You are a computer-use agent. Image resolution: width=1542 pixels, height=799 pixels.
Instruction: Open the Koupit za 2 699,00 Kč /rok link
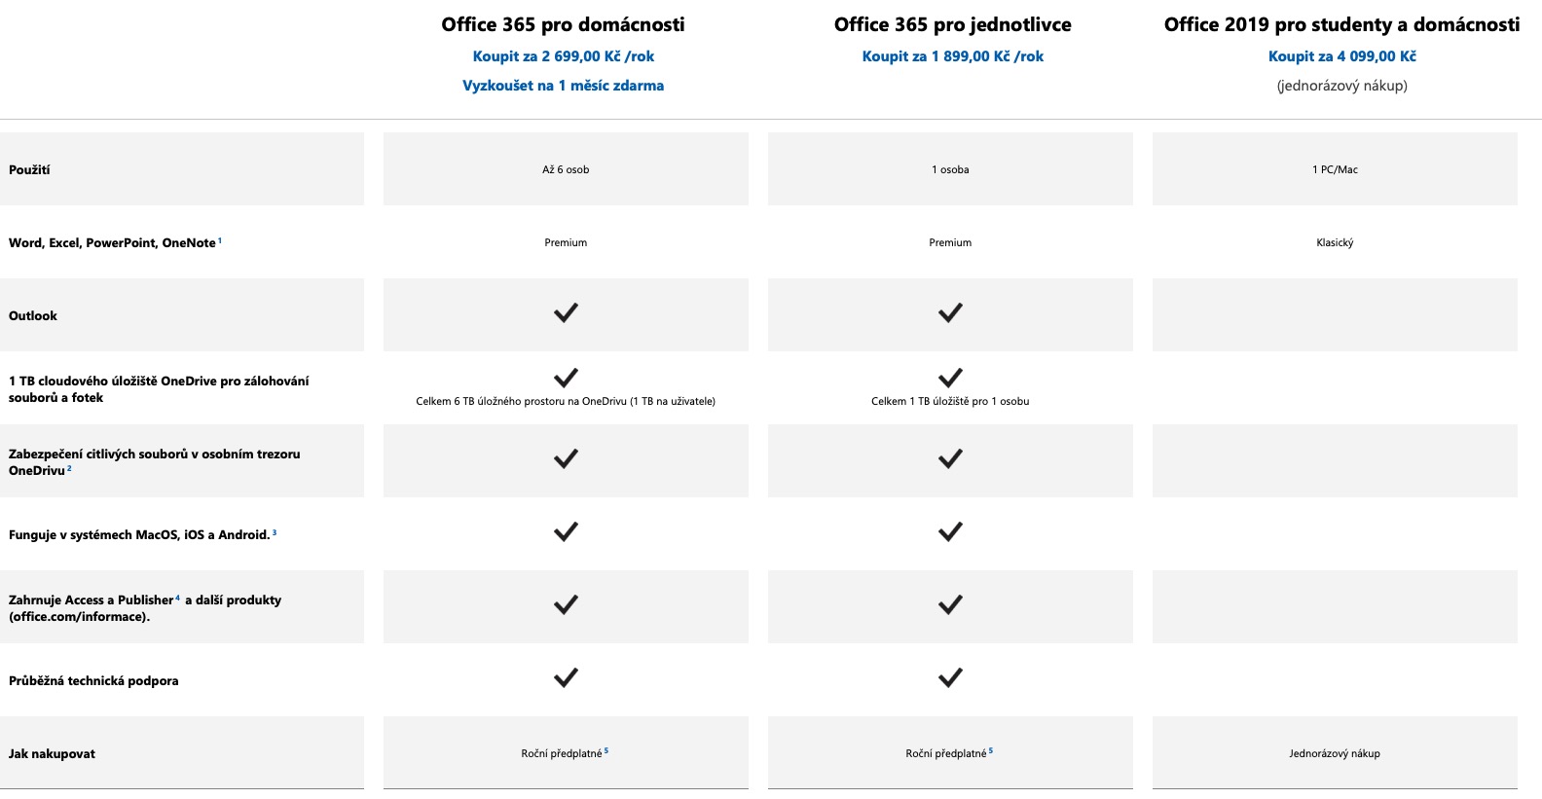(x=563, y=56)
